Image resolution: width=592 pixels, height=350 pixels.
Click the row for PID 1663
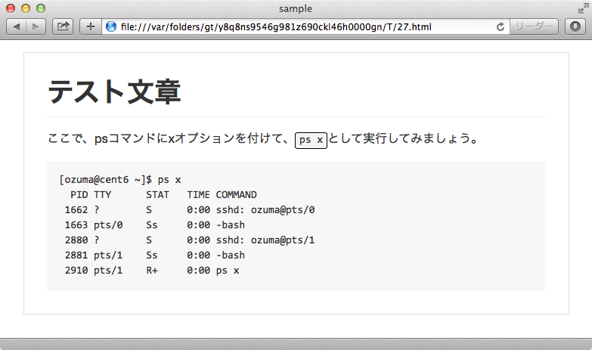point(155,225)
